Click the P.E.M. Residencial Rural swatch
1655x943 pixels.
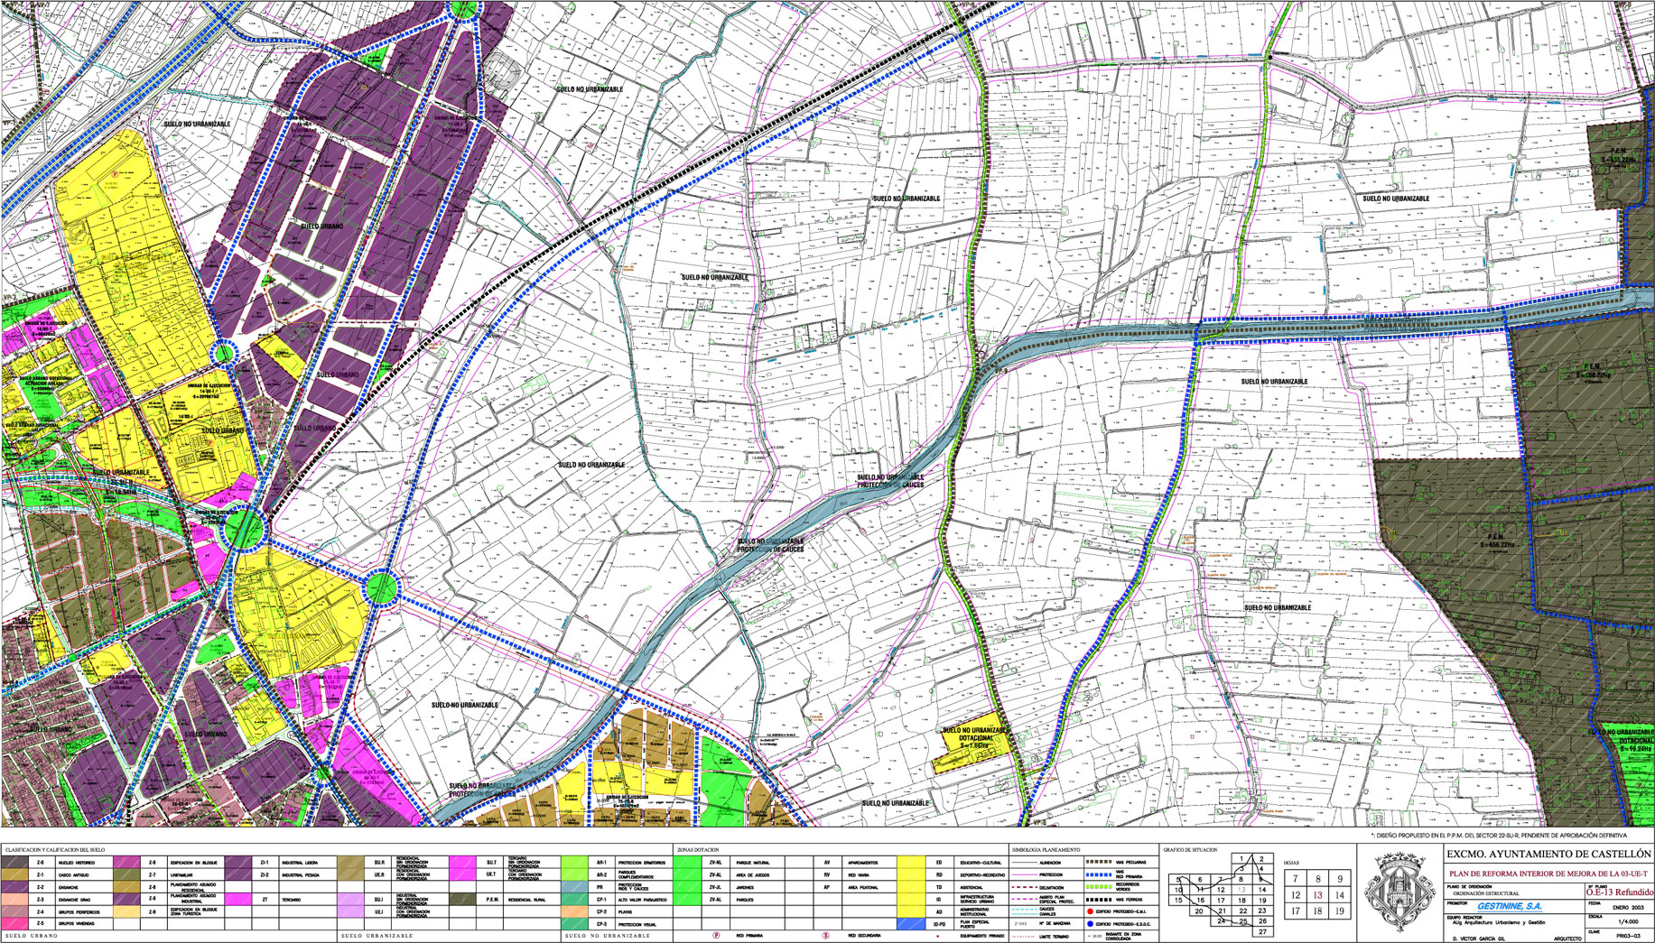click(x=462, y=900)
